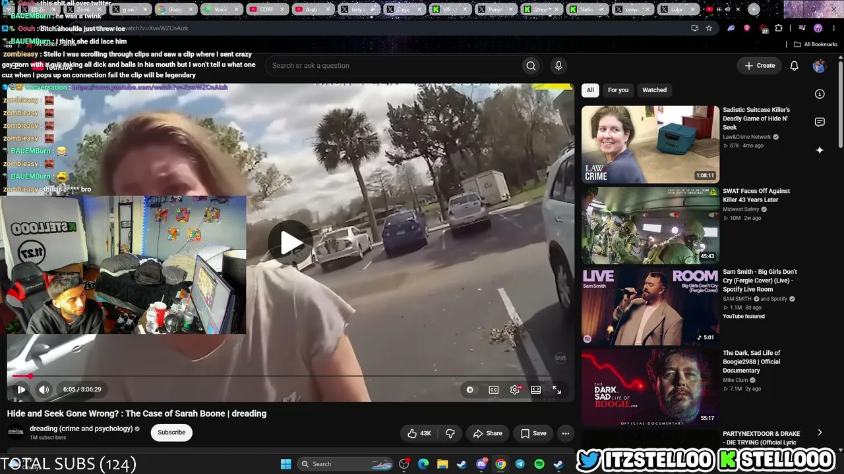Screen dimensions: 844x474
Task: Open File Explorer from the taskbar
Action: pyautogui.click(x=442, y=464)
